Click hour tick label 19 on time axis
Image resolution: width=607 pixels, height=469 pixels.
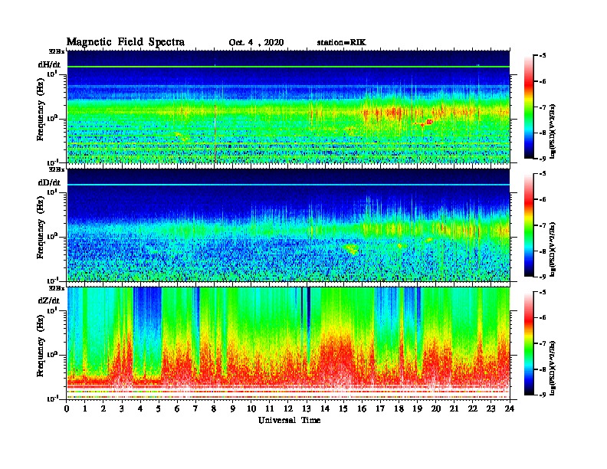tap(417, 408)
